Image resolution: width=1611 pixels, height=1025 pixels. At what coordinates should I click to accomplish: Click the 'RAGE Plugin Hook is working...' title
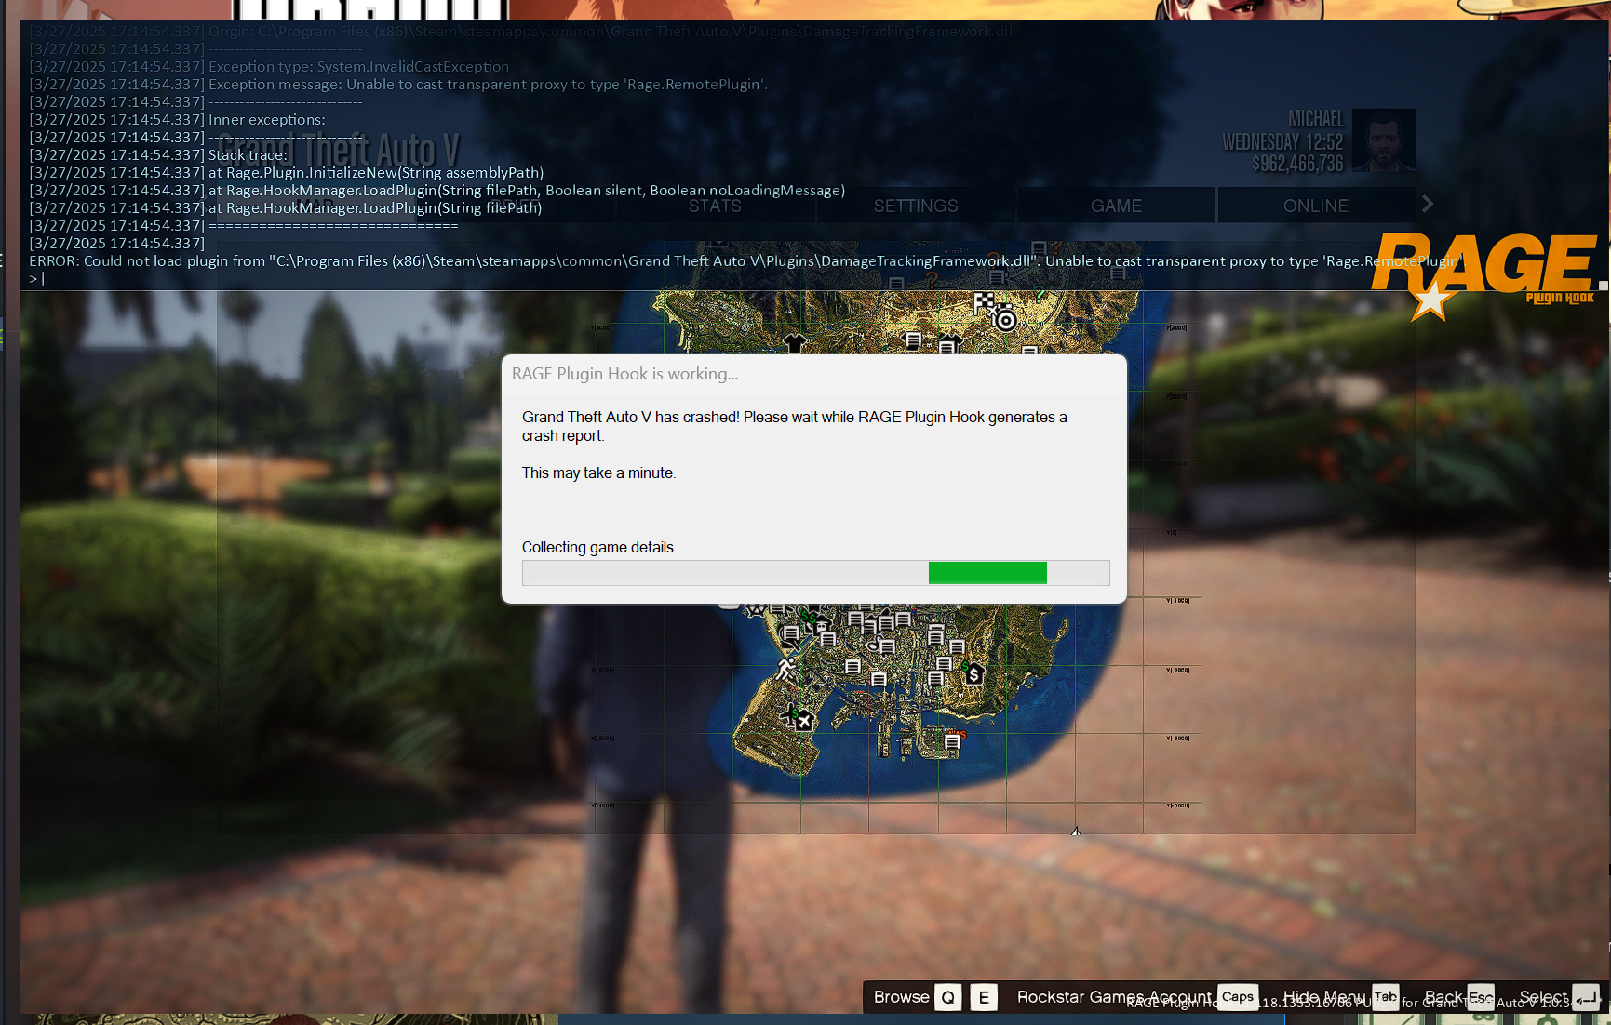pos(624,374)
